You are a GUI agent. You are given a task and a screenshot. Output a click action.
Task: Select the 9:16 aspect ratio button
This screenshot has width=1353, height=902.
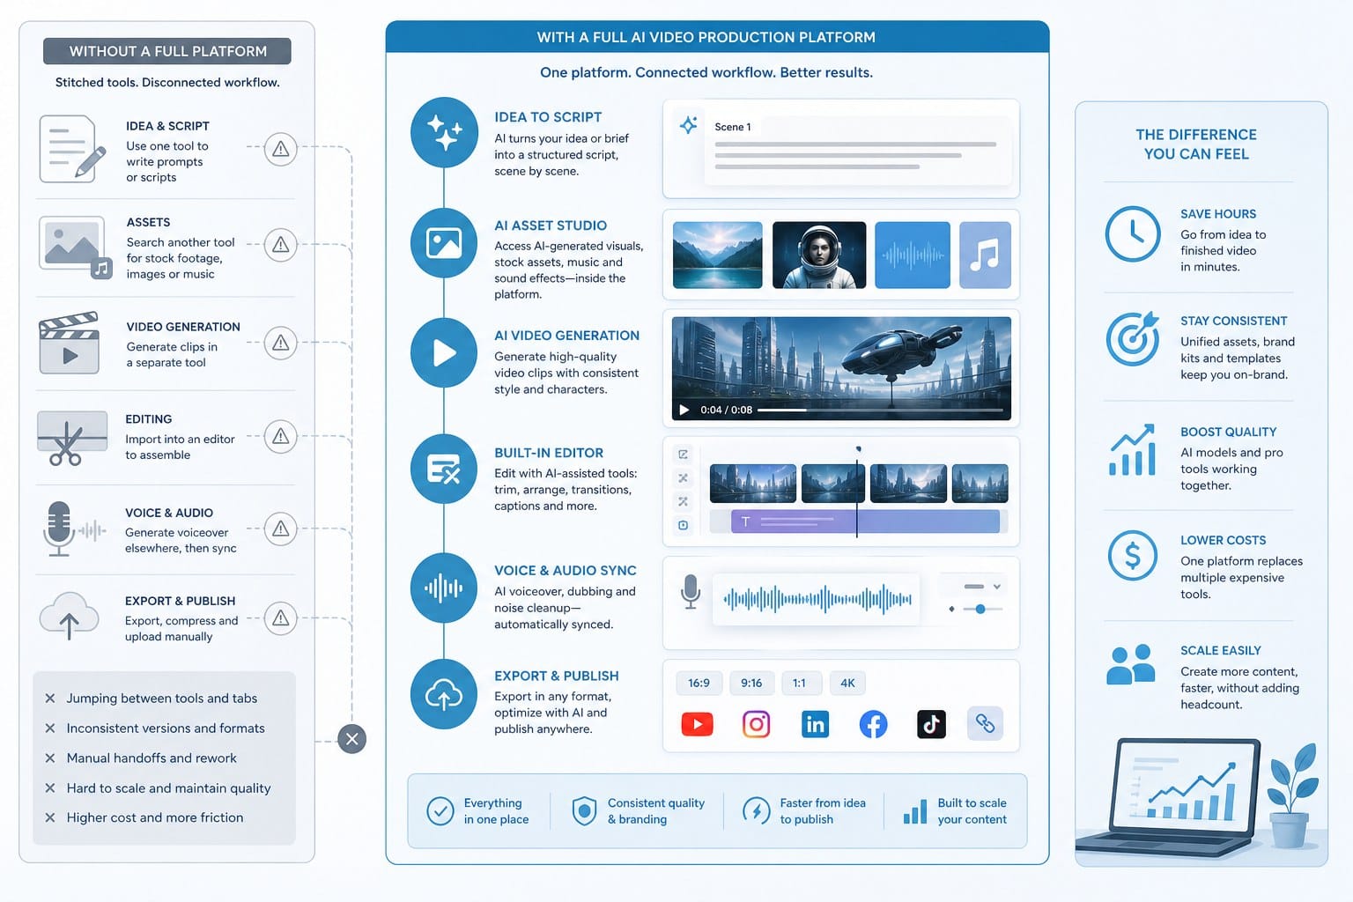point(751,683)
